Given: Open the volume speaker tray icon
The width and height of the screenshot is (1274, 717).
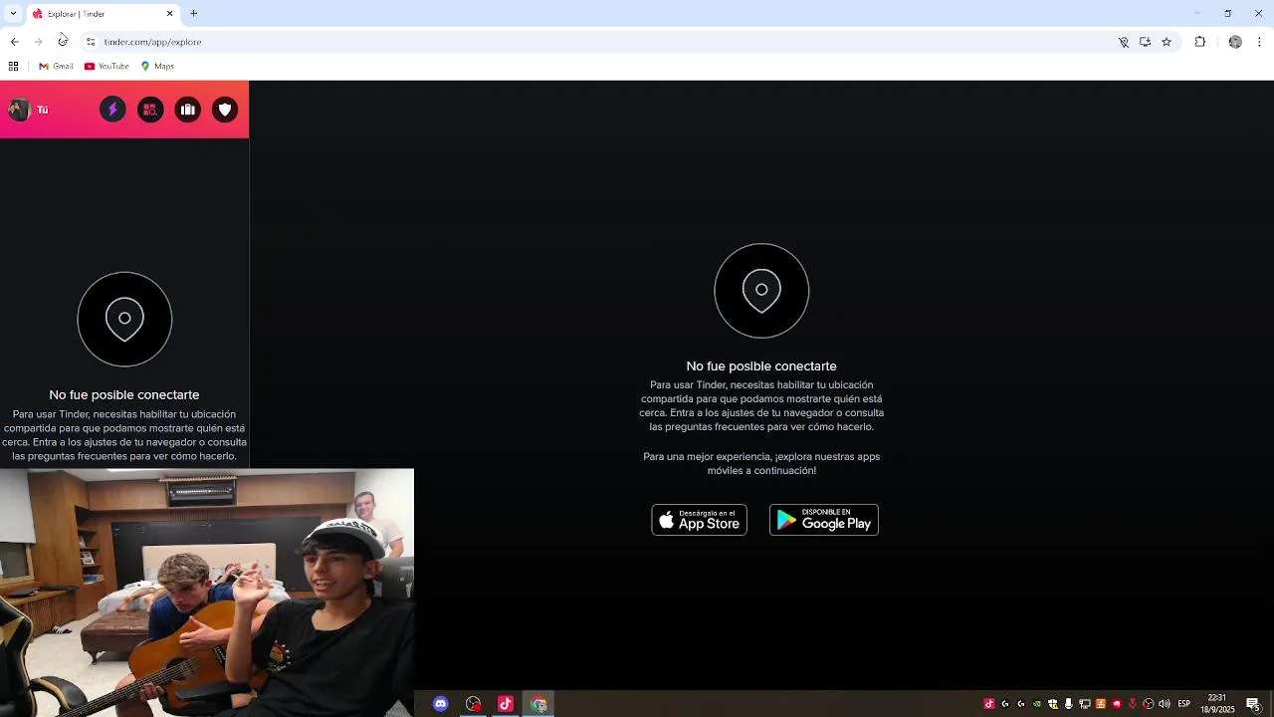Looking at the screenshot, I should [1165, 704].
